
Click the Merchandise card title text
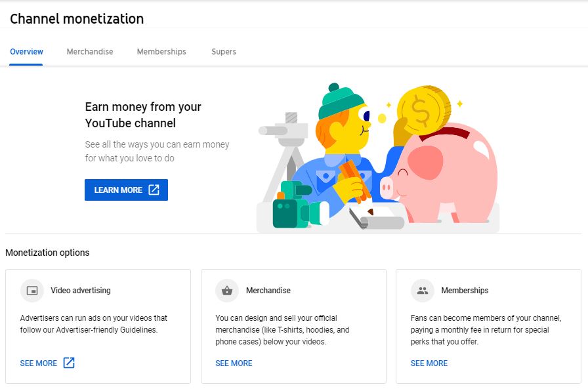coord(268,291)
